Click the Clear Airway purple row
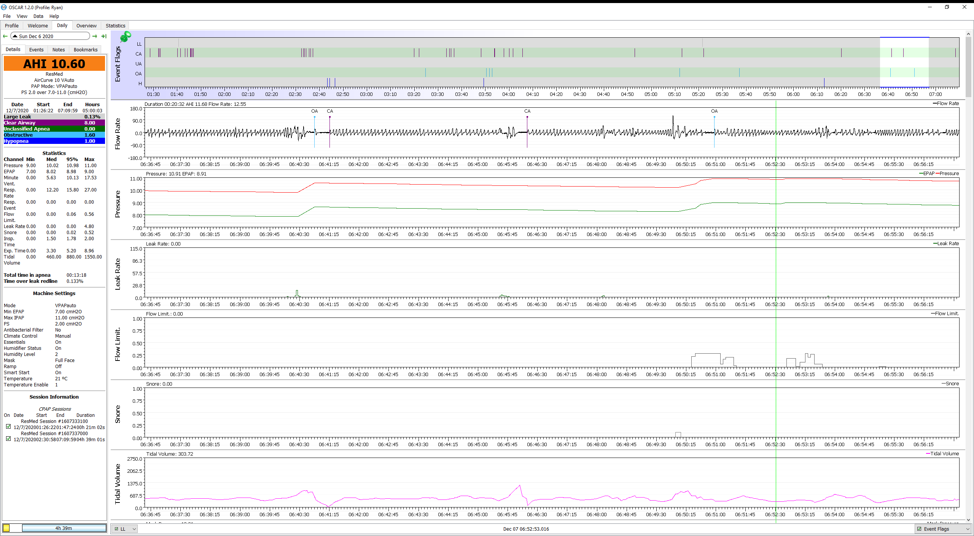The image size is (974, 536). coord(54,123)
